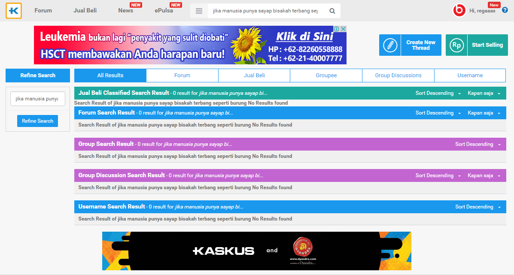Click the Create New Thread button
The width and height of the screenshot is (514, 275).
tap(411, 45)
